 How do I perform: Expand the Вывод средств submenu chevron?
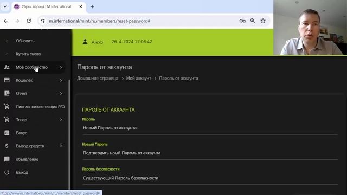tap(61, 146)
